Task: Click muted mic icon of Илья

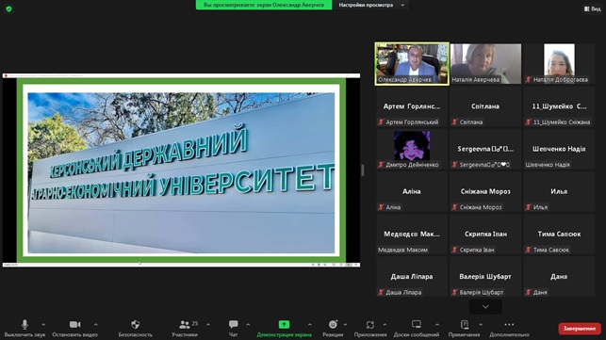Action: coord(529,207)
